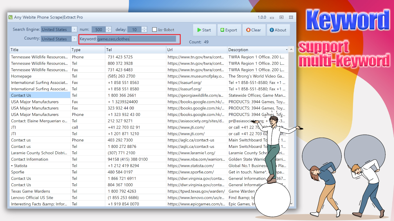394x221 pixels.
Task: Open the Search Engine dropdown
Action: [x=74, y=29]
